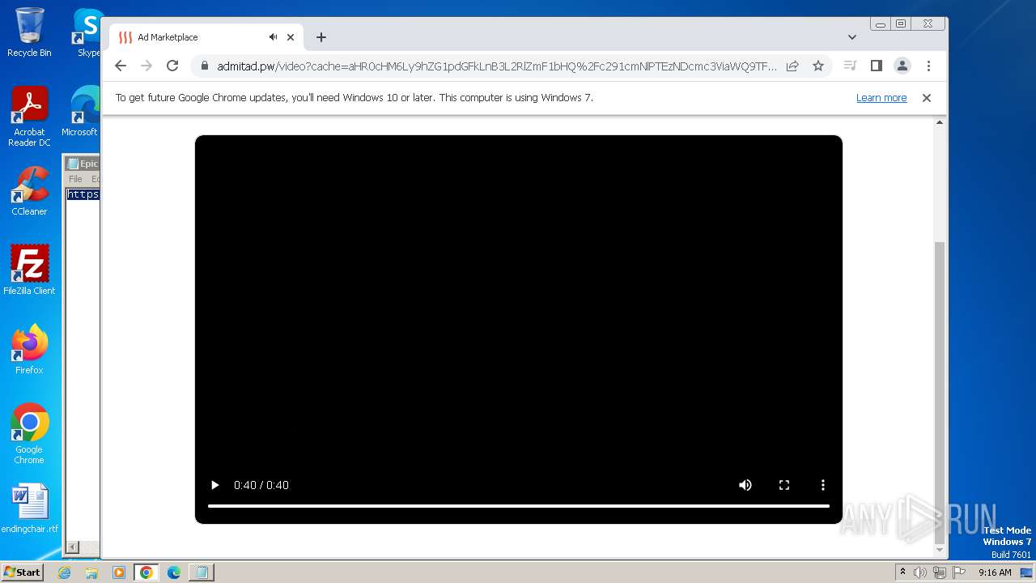Click Notepad horizontal scroll left arrow
Screen dimensions: 1036x583
72,547
